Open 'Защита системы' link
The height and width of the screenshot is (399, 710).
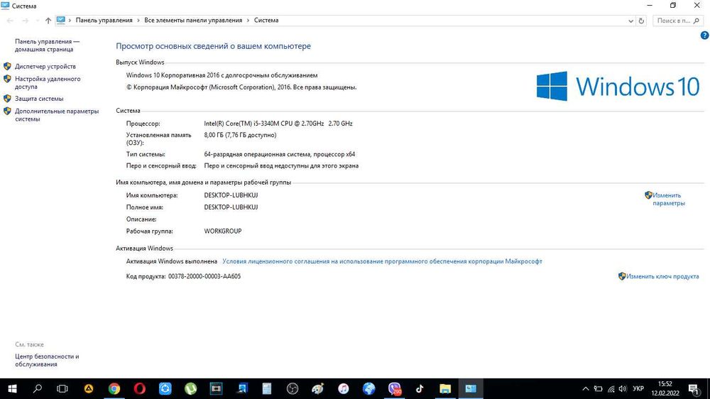pyautogui.click(x=39, y=98)
